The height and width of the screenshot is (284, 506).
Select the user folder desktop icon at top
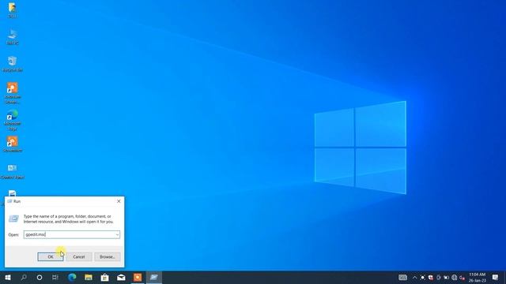13,10
